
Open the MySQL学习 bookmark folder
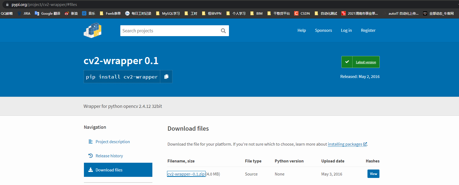point(168,13)
